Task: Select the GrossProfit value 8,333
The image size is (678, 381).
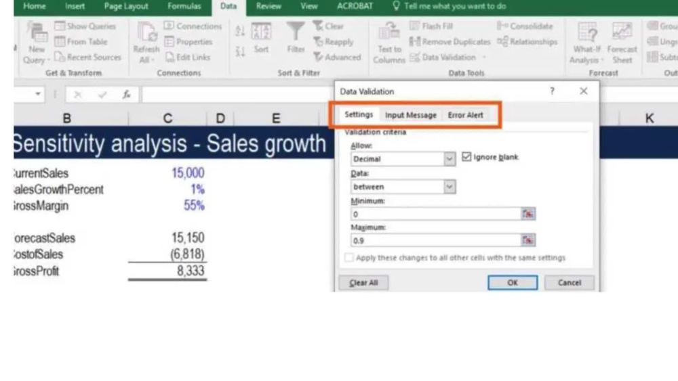Action: 191,271
